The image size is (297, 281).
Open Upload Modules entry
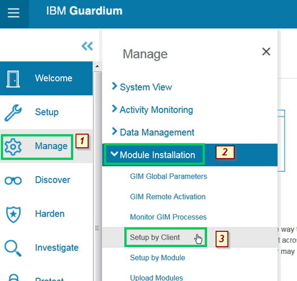[156, 278]
